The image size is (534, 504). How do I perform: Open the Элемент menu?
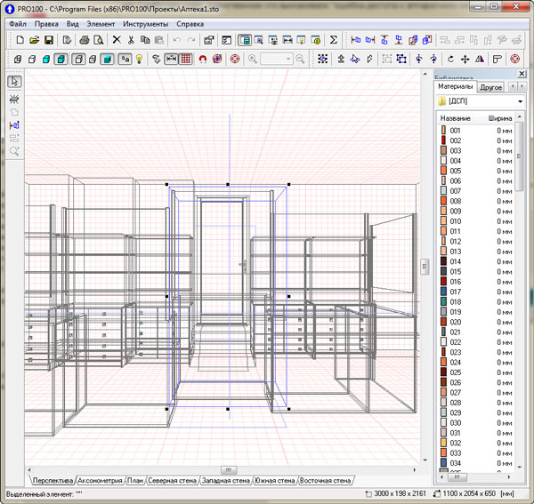click(100, 24)
